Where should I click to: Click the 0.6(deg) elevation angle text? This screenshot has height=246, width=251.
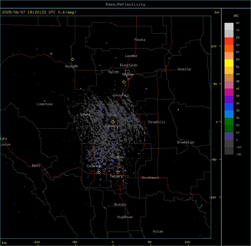click(x=67, y=12)
